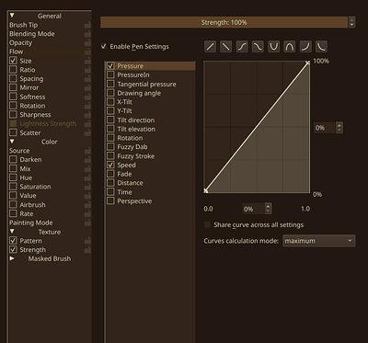The height and width of the screenshot is (343, 368).
Task: Click the lock icon beside Opacity
Action: point(87,42)
